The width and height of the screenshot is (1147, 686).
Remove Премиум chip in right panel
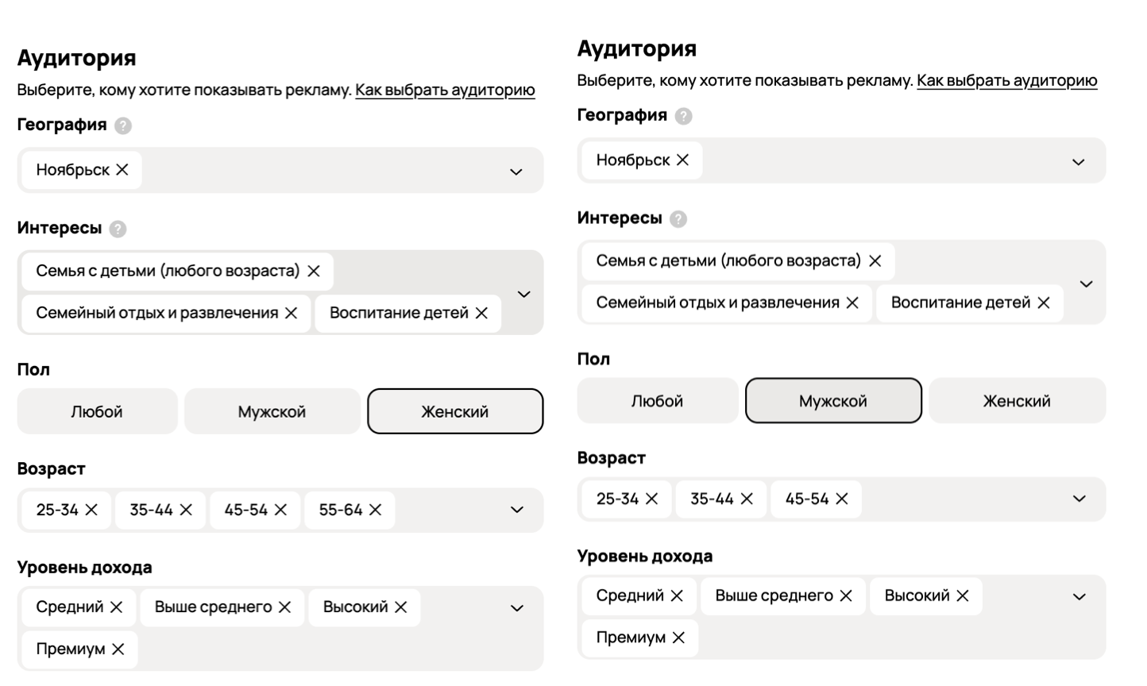point(678,638)
